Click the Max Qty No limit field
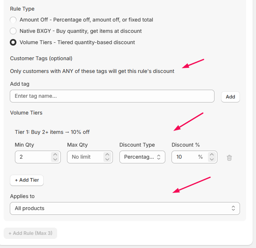Screen dimensions: 256x248 point(84,157)
